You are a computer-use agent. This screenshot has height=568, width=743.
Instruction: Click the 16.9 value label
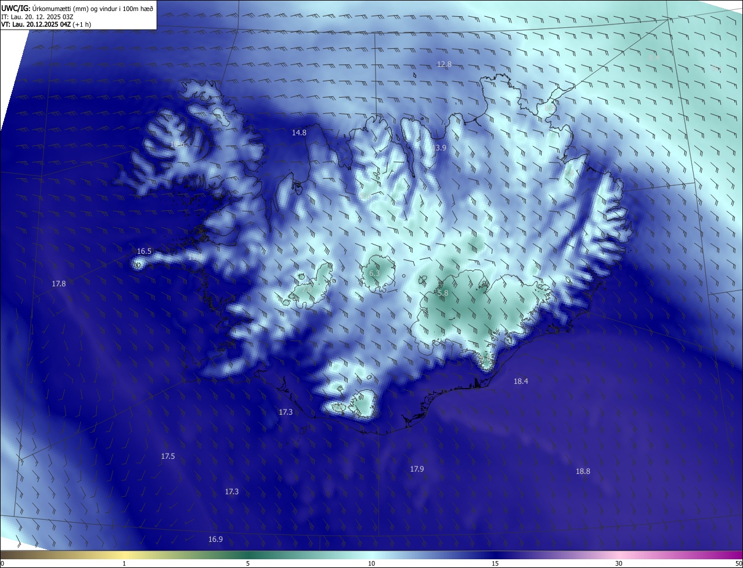point(215,540)
